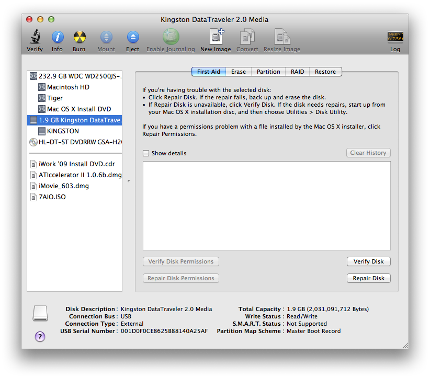This screenshot has width=430, height=378.
Task: Select the KINGSTON volume
Action: click(x=75, y=131)
